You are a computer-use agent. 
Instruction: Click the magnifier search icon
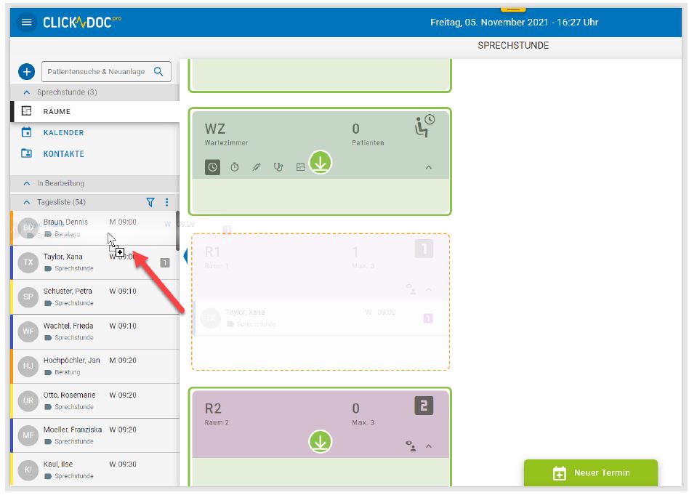pyautogui.click(x=159, y=72)
